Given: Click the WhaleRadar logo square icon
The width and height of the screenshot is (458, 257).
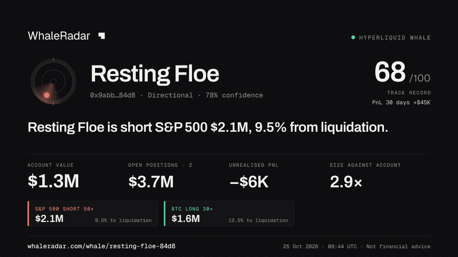Looking at the screenshot, I should point(102,36).
